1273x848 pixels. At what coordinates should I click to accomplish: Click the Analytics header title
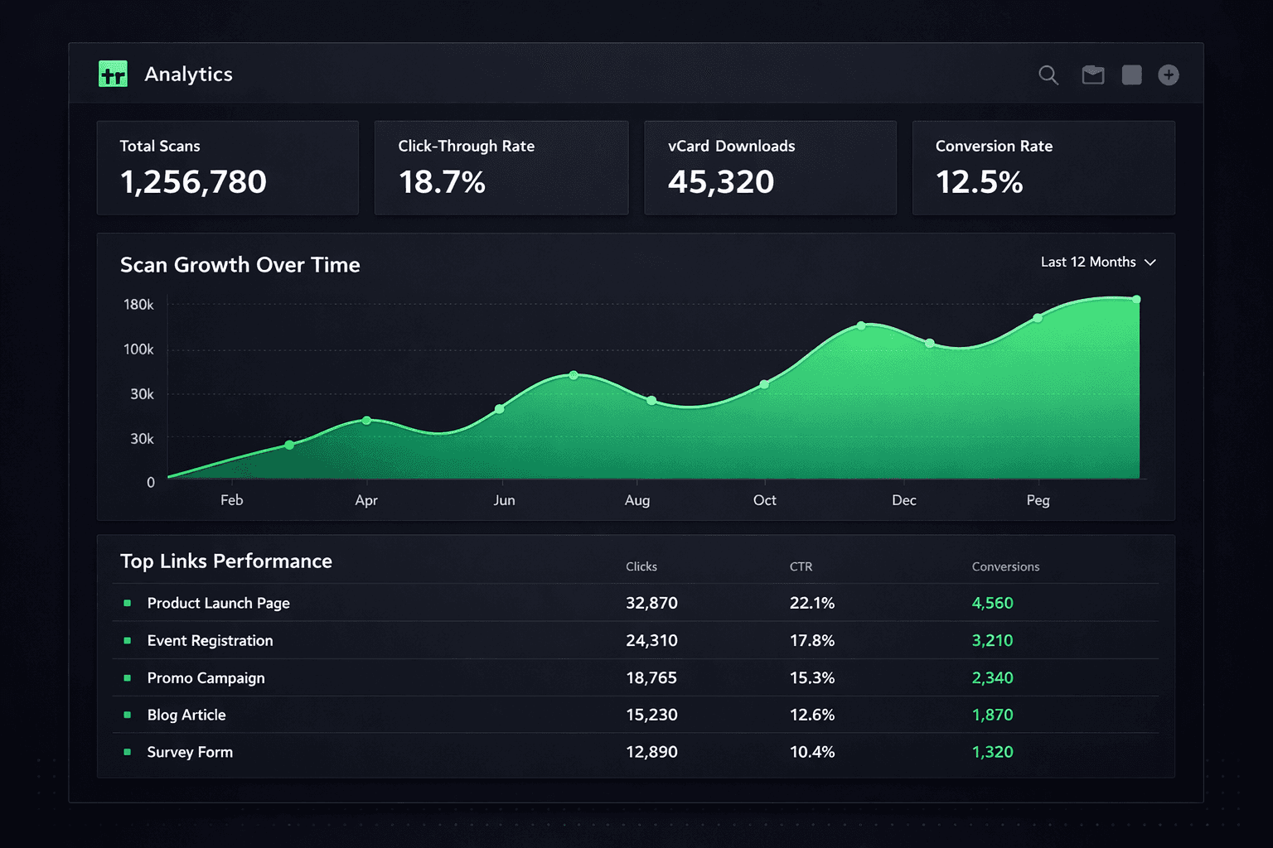click(189, 75)
